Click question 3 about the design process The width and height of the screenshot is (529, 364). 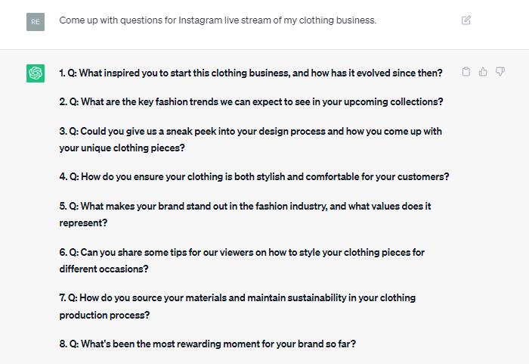250,139
